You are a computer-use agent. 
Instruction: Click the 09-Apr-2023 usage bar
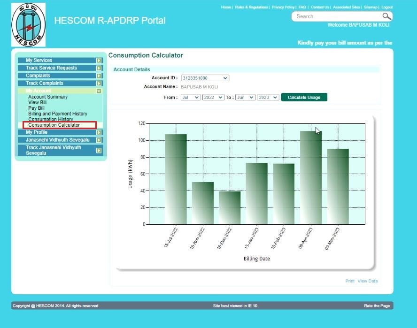[311, 177]
